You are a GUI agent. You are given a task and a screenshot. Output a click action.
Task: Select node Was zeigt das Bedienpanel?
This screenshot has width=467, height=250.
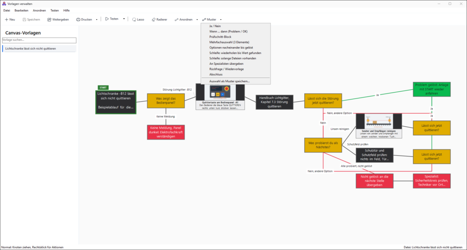click(x=166, y=101)
